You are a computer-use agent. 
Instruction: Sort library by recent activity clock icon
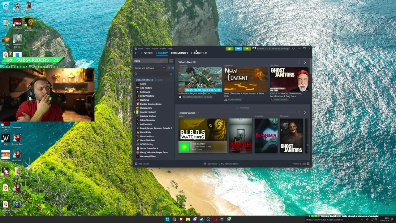[x=169, y=68]
